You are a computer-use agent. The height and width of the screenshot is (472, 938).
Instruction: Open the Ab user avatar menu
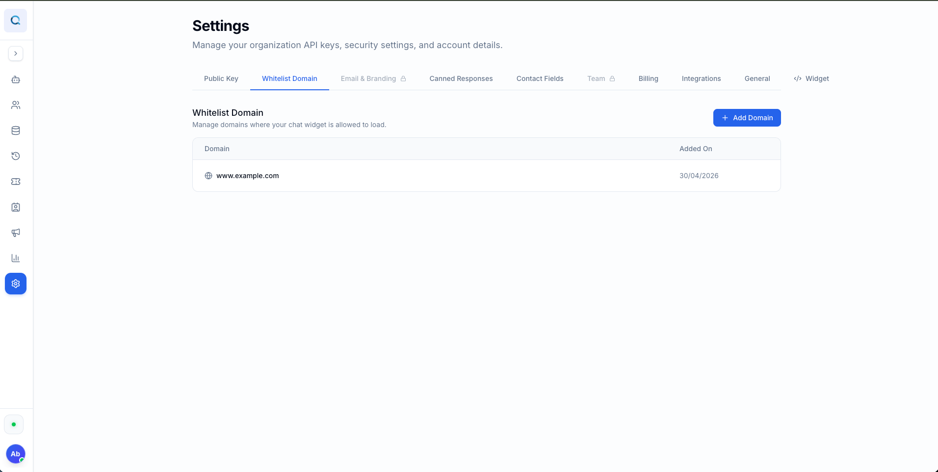tap(16, 454)
